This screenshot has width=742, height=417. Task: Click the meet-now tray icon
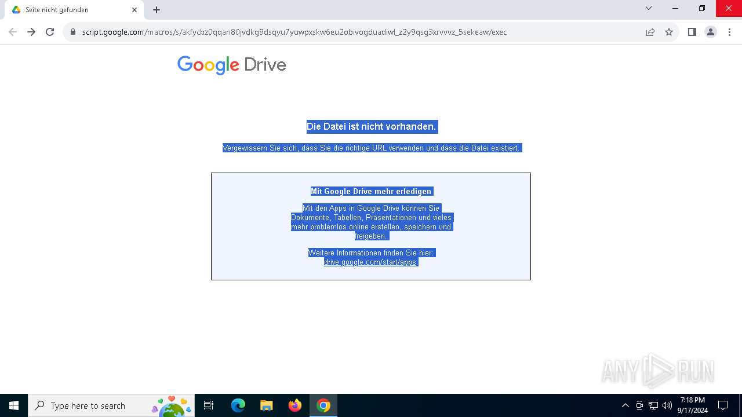coord(639,405)
